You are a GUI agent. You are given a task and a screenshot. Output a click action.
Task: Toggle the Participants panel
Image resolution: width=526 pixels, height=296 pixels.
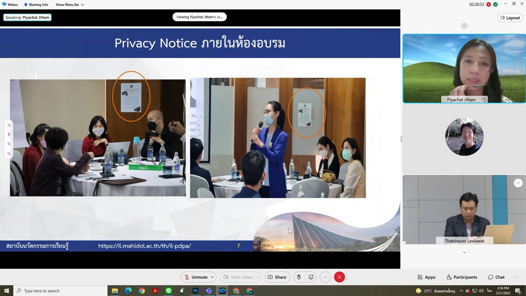[x=462, y=277]
